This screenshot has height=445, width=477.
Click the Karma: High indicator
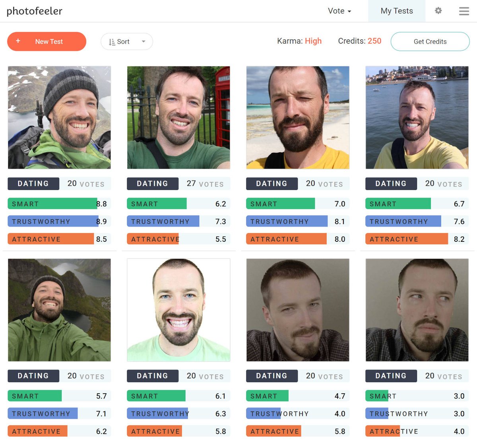[x=300, y=41]
